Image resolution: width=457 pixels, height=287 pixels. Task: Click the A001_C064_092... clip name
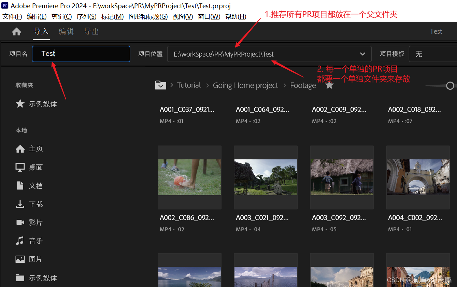coord(262,110)
